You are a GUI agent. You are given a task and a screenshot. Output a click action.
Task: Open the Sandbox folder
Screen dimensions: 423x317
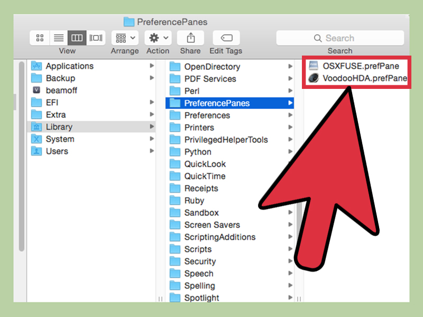(x=230, y=212)
